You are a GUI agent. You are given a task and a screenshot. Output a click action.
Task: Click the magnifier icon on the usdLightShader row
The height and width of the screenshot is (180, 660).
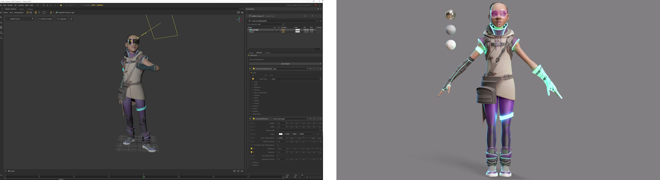[314, 119]
